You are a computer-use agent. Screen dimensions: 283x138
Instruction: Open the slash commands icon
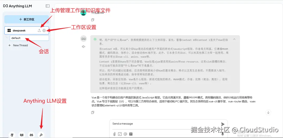(120, 134)
